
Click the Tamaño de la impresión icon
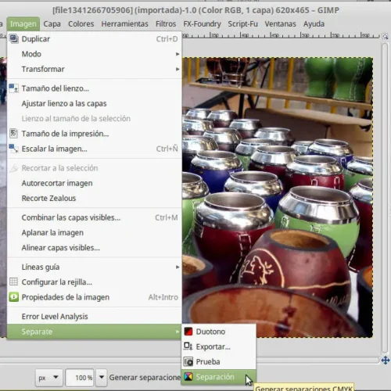pos(13,134)
